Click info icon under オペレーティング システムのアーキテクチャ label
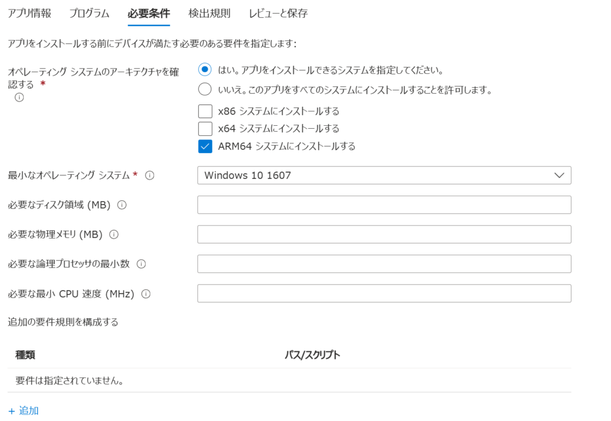The height and width of the screenshot is (421, 611). pos(19,98)
